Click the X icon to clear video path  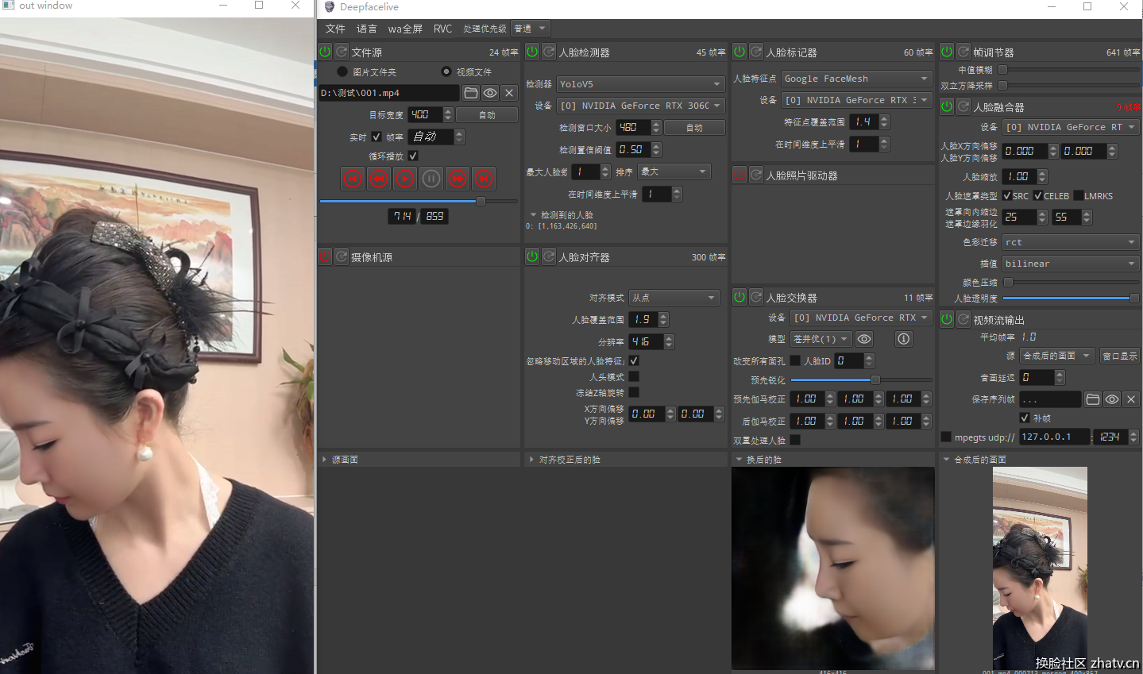pos(509,93)
